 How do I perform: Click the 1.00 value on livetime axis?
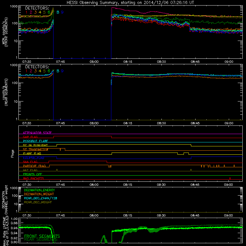pos(14,219)
